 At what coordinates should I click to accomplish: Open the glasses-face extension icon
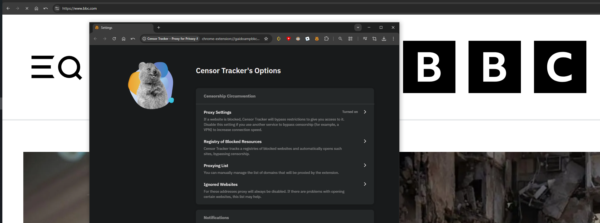click(298, 39)
